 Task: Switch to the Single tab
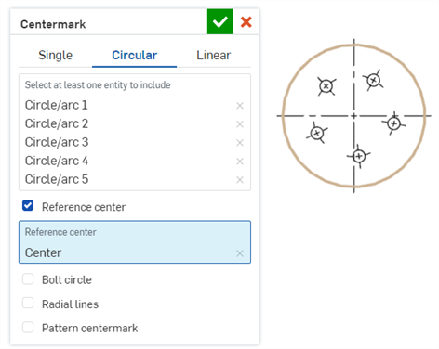[56, 56]
